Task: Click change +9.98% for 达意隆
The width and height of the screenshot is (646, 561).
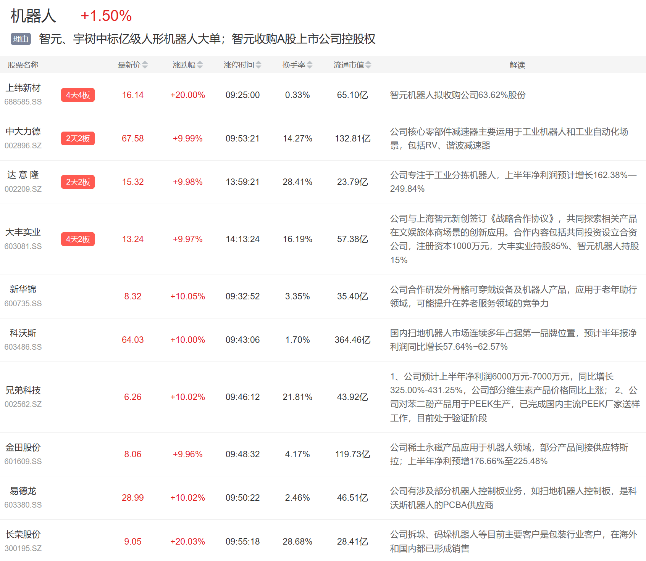Action: pyautogui.click(x=187, y=182)
